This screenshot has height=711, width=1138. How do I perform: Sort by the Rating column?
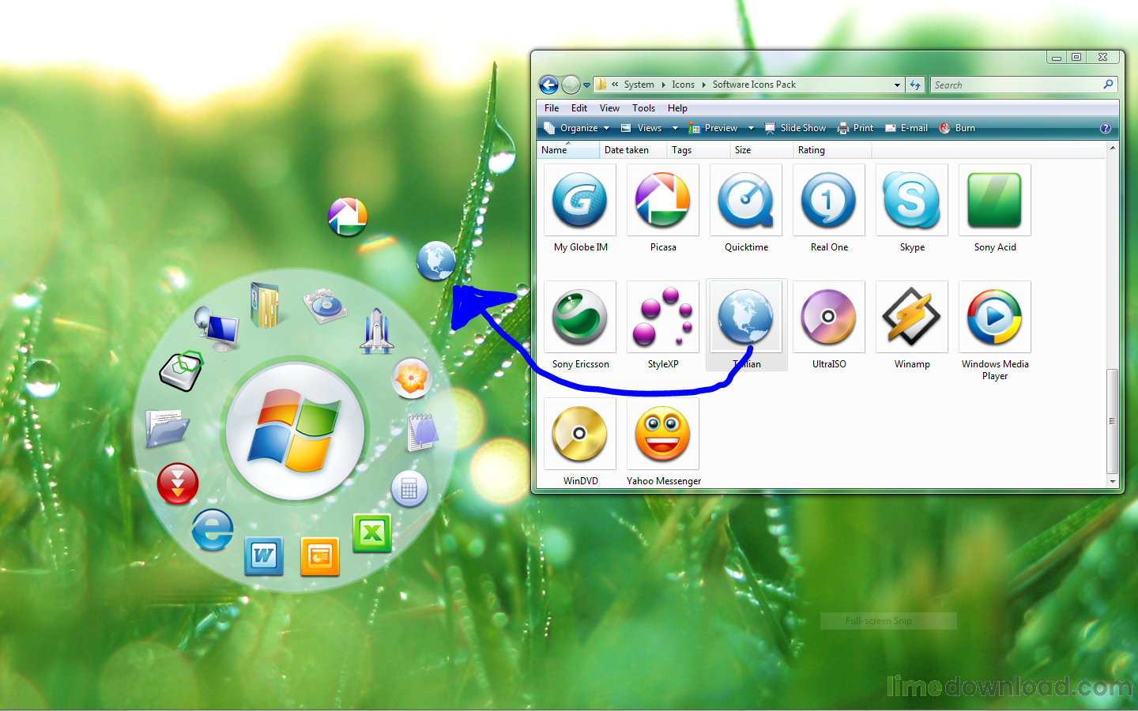pos(834,150)
